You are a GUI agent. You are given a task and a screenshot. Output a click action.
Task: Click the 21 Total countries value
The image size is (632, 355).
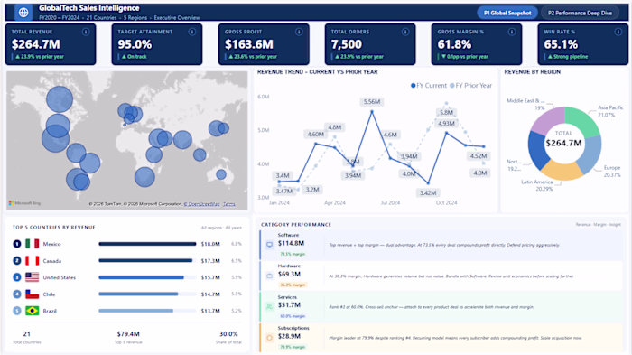[26, 334]
